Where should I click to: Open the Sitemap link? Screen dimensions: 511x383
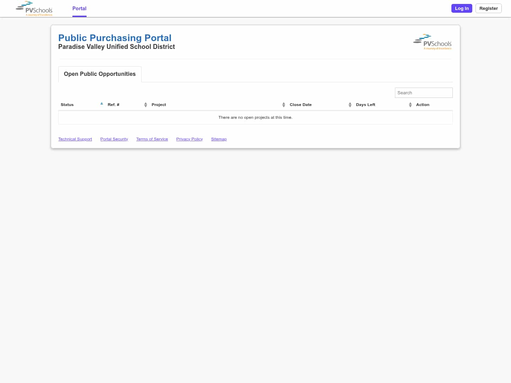pyautogui.click(x=219, y=139)
